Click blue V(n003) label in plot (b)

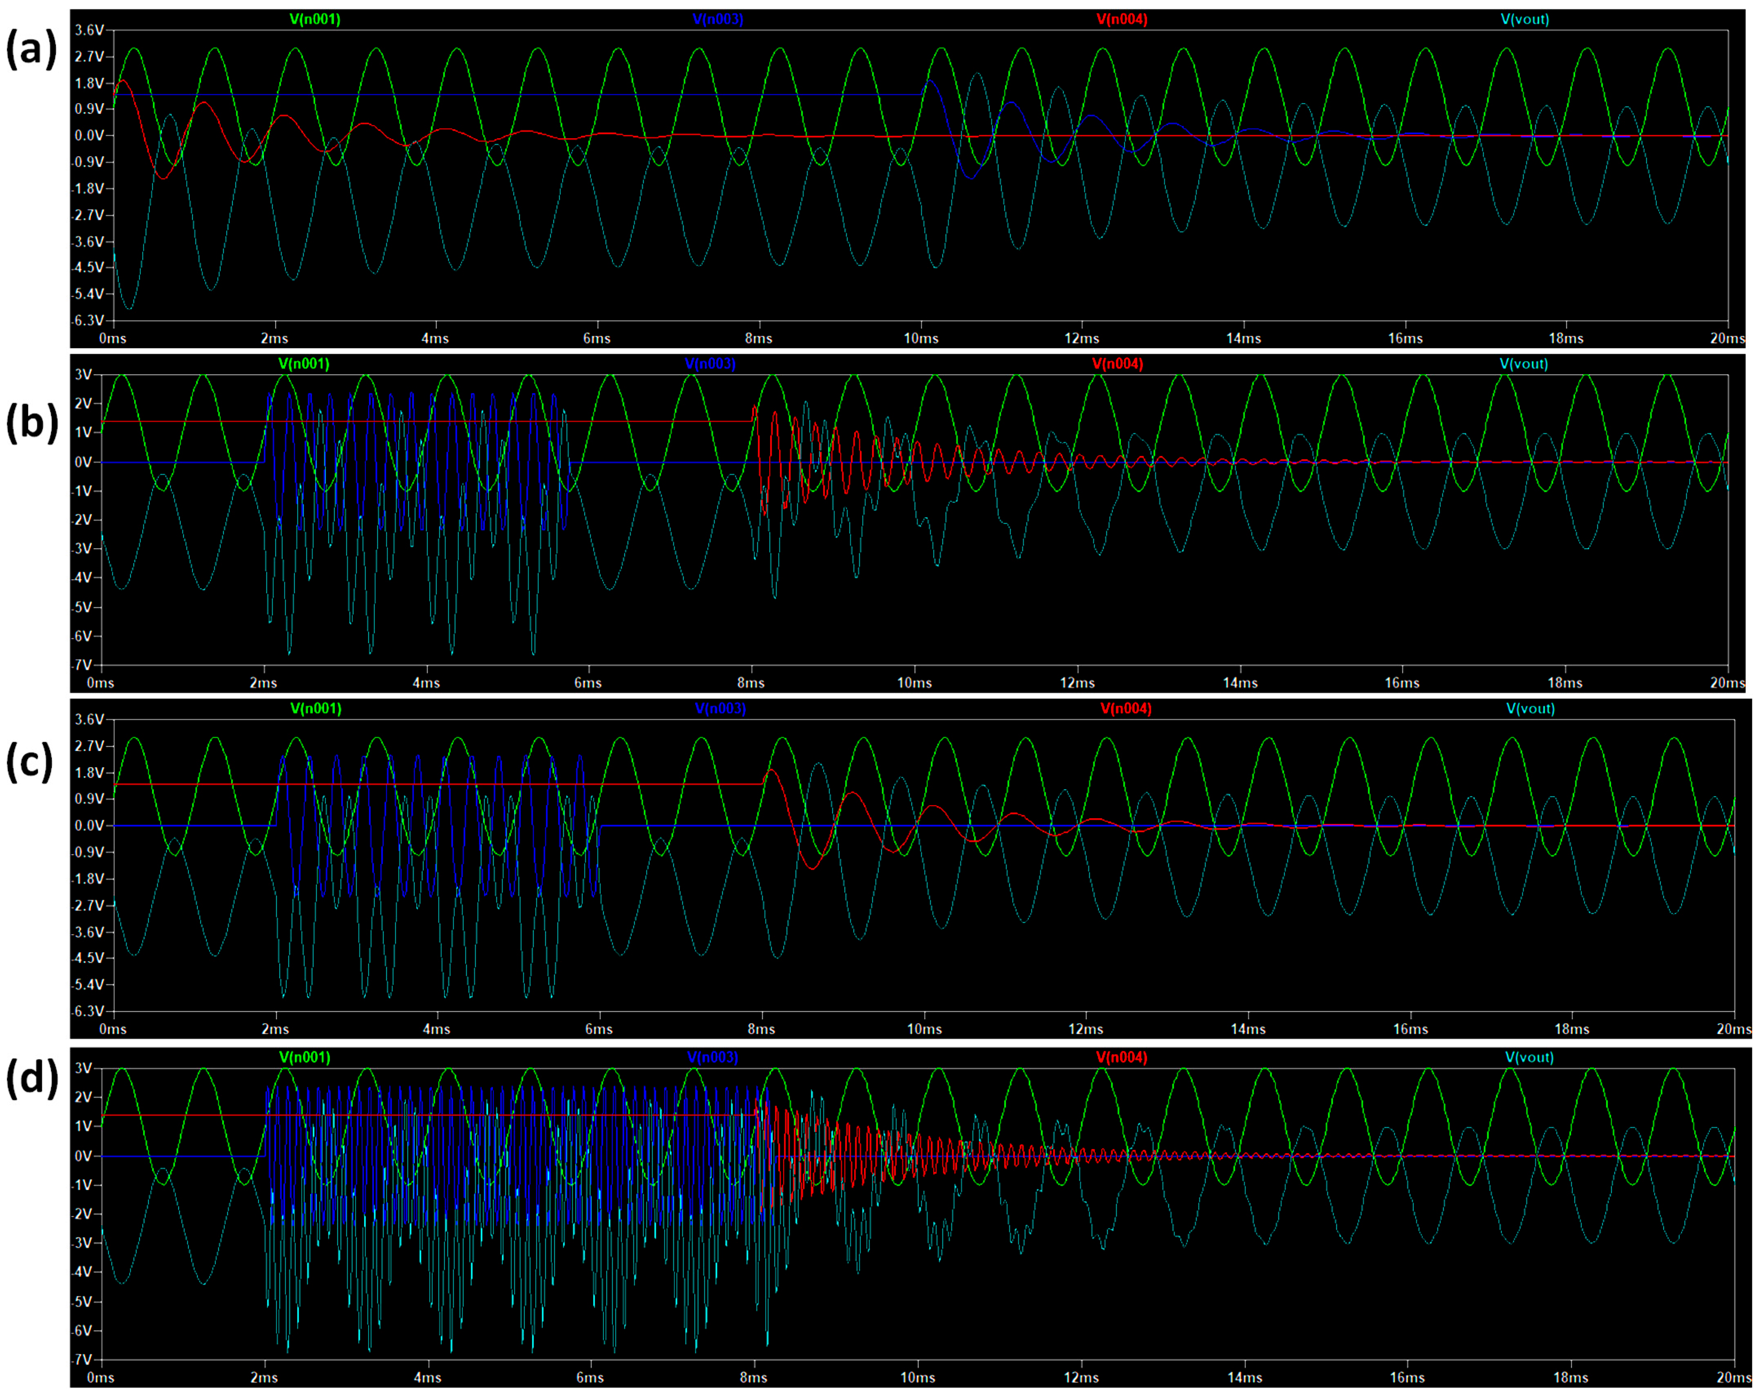710,364
